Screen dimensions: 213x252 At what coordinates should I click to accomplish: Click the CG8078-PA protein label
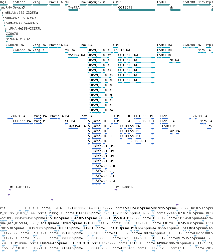17,116
